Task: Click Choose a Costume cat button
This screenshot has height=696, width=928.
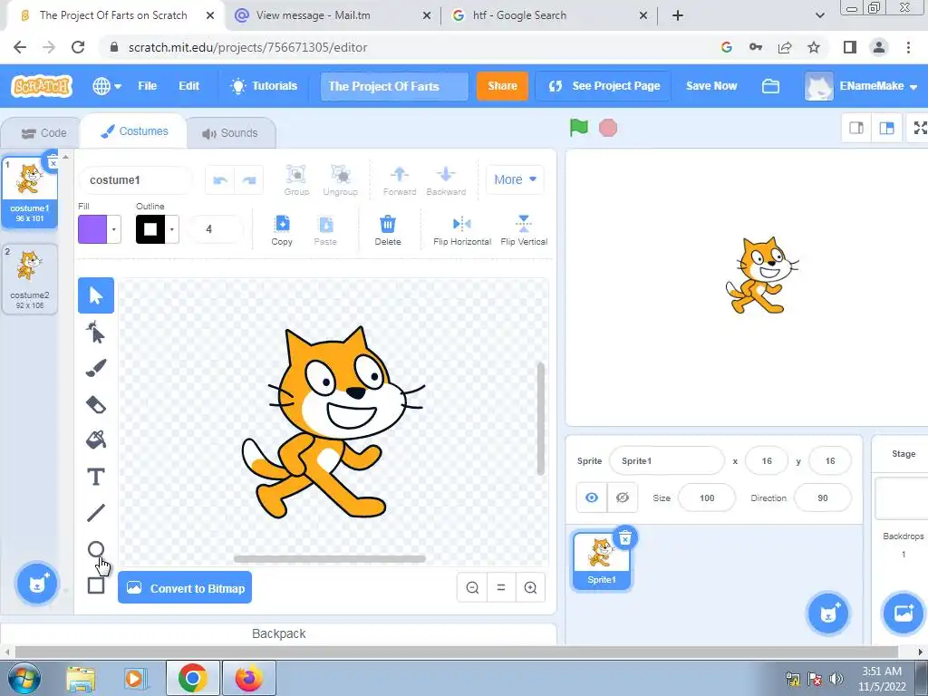Action: (x=36, y=584)
